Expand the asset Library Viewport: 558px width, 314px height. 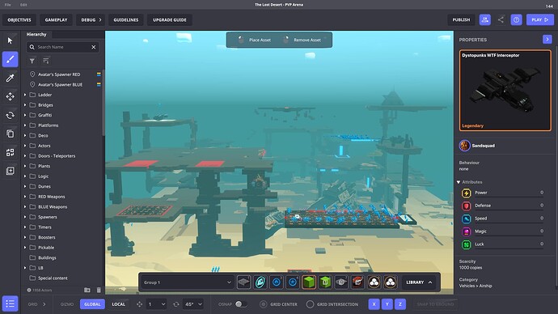tap(419, 282)
